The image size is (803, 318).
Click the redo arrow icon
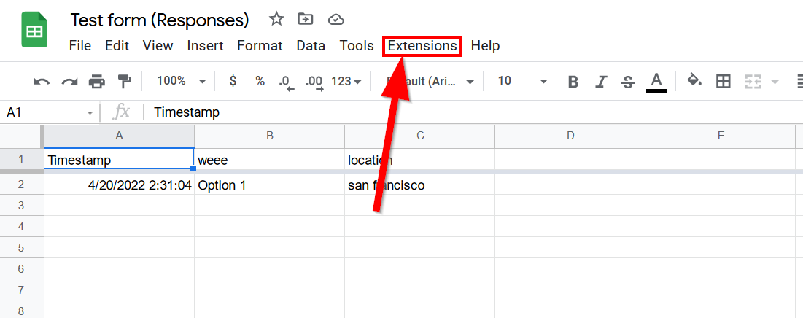click(69, 82)
